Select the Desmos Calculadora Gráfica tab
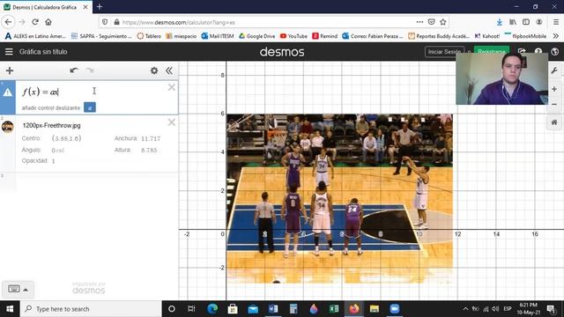Viewport: 564px width, 317px height. coord(46,7)
